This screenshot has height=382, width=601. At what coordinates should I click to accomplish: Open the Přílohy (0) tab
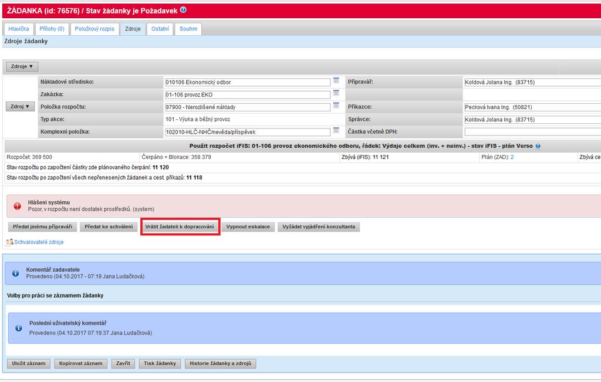click(x=52, y=29)
